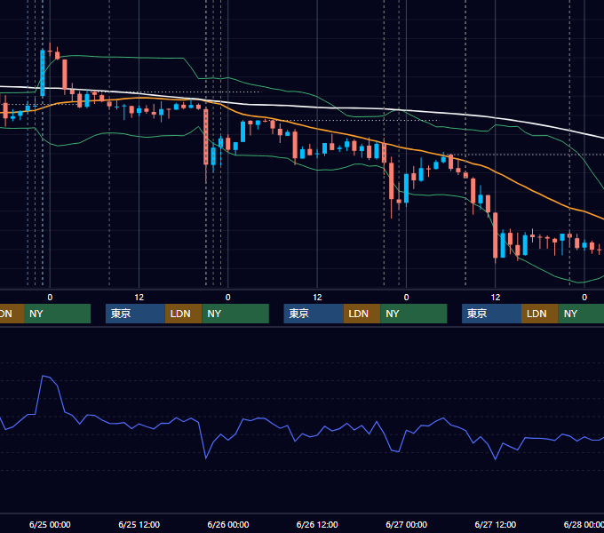
Task: Click the 6/26 00:00 date label
Action: [228, 524]
